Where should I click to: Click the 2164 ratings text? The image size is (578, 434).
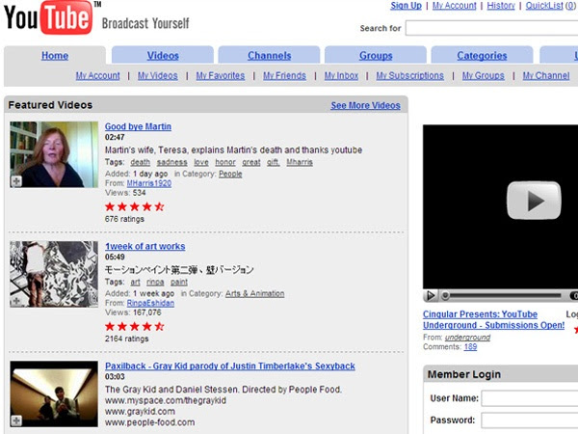(127, 339)
